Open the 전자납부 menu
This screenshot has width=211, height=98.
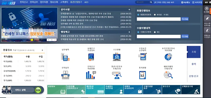click(34, 2)
